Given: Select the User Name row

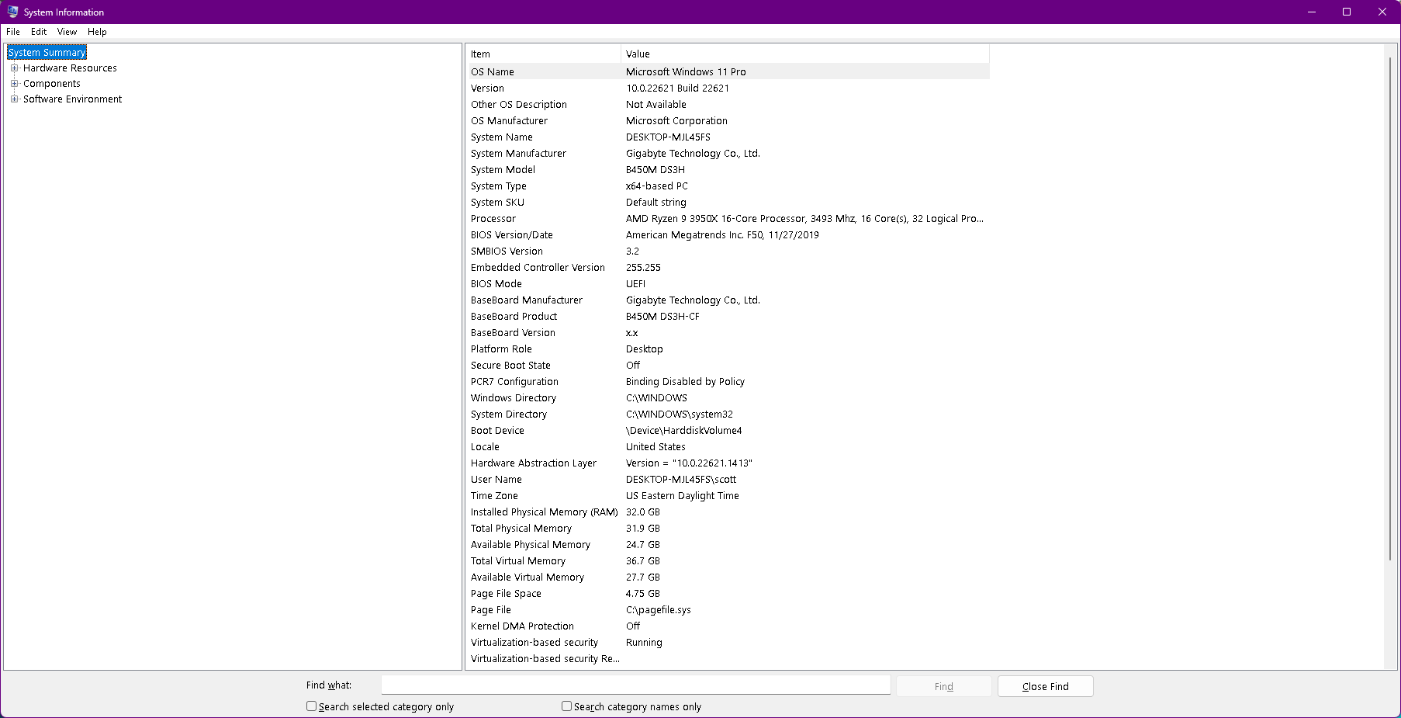Looking at the screenshot, I should (x=728, y=479).
